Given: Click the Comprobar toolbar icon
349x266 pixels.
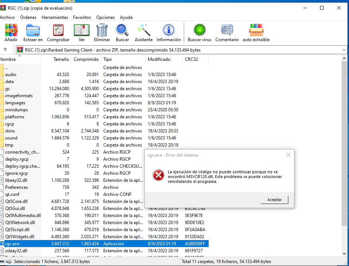Looking at the screenshot, I should click(x=58, y=30).
